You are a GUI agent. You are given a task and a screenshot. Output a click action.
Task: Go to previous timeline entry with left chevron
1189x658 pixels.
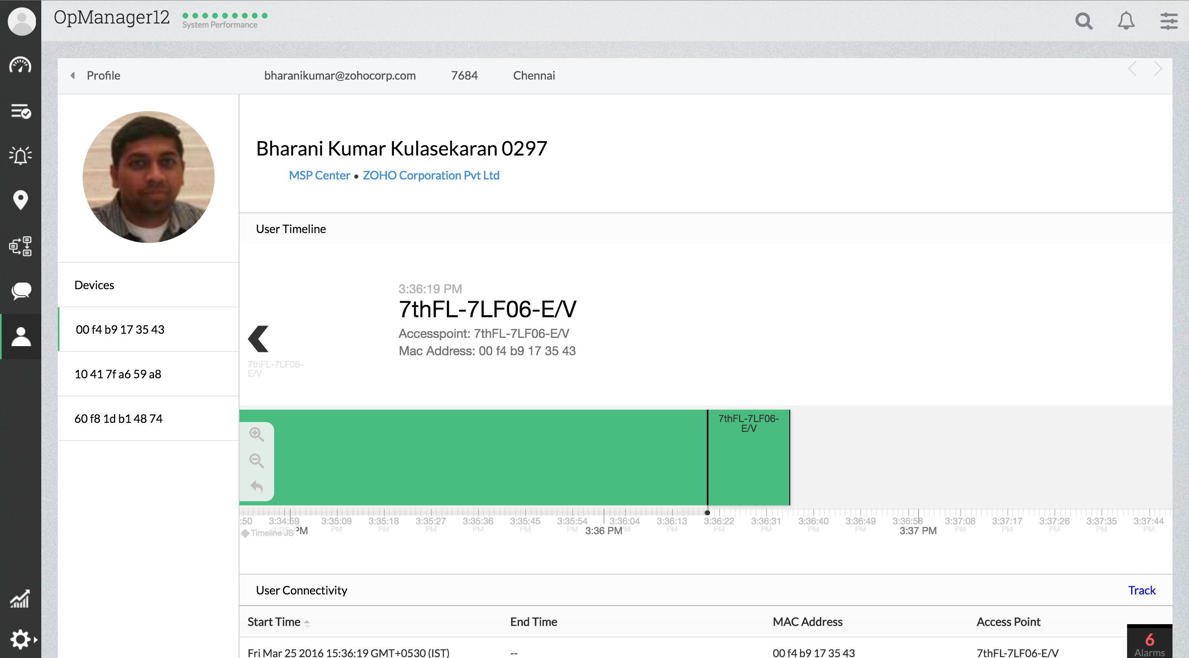click(x=258, y=339)
